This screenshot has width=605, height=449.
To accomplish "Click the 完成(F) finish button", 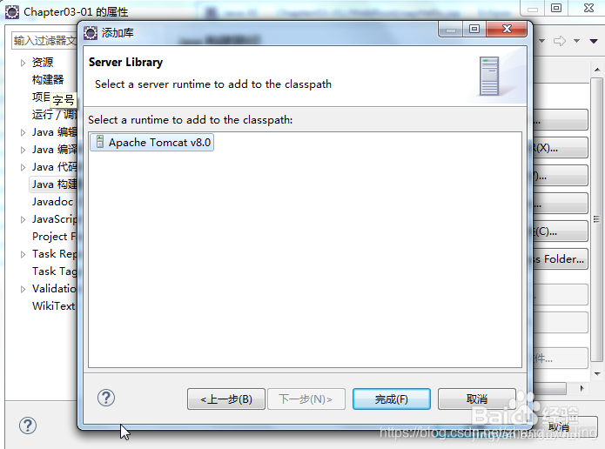I will click(x=391, y=399).
